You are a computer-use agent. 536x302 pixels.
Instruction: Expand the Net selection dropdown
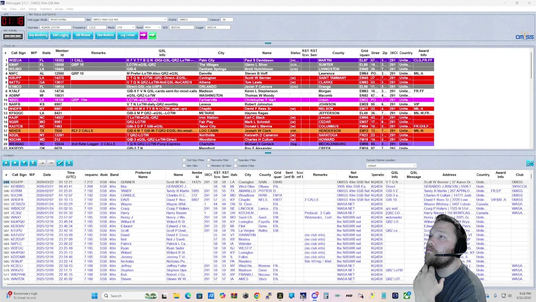pyautogui.click(x=165, y=20)
